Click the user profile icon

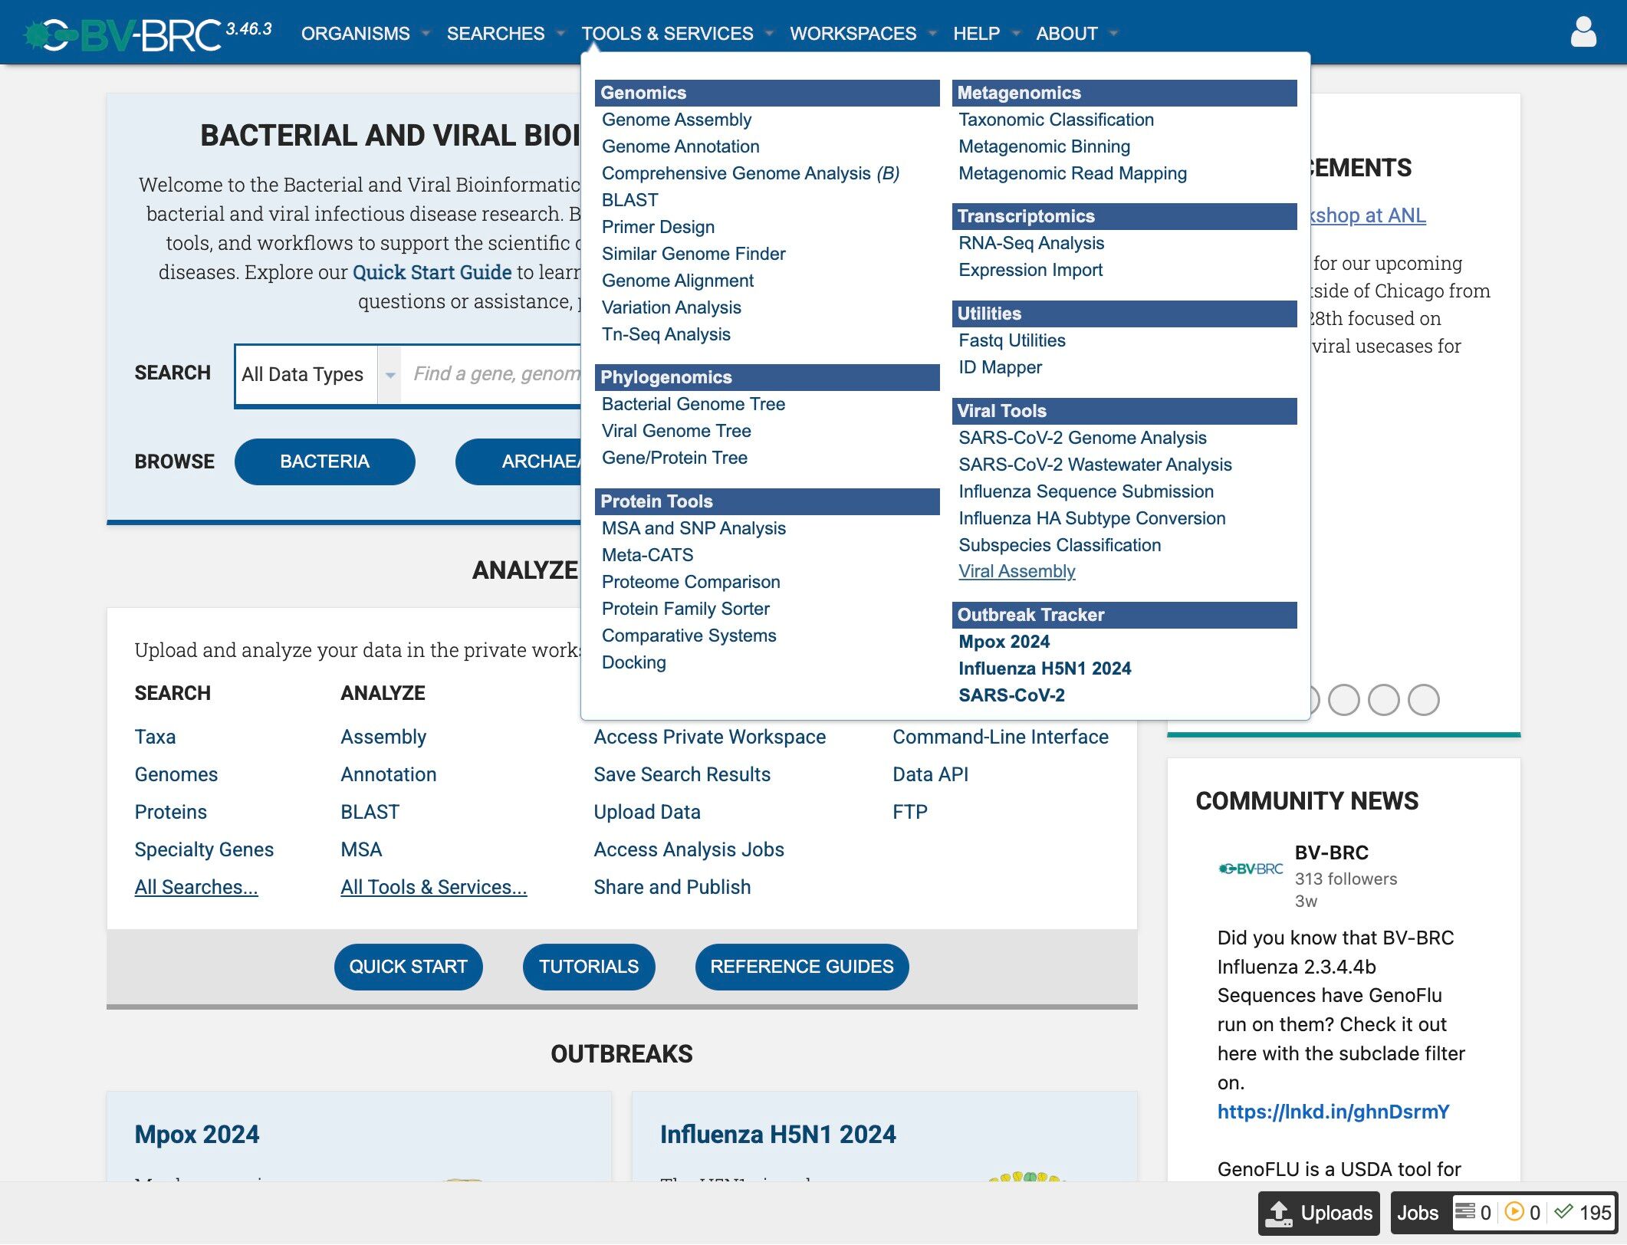click(x=1583, y=33)
